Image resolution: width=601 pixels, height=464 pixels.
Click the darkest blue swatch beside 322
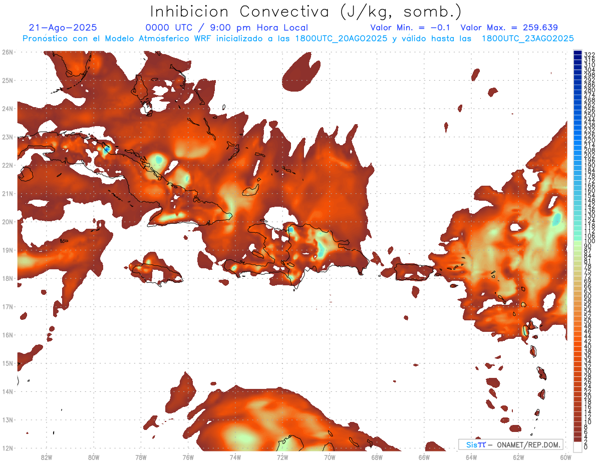point(577,53)
